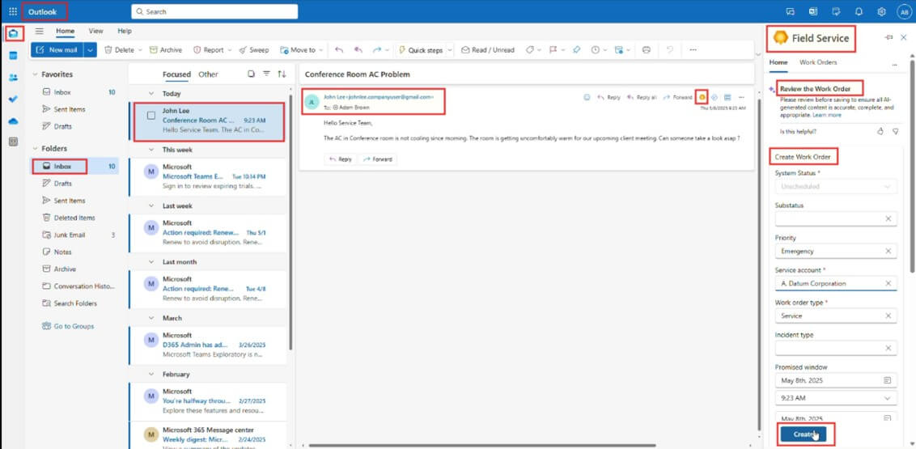
Task: Click the select-all icon in message list
Action: click(x=251, y=74)
